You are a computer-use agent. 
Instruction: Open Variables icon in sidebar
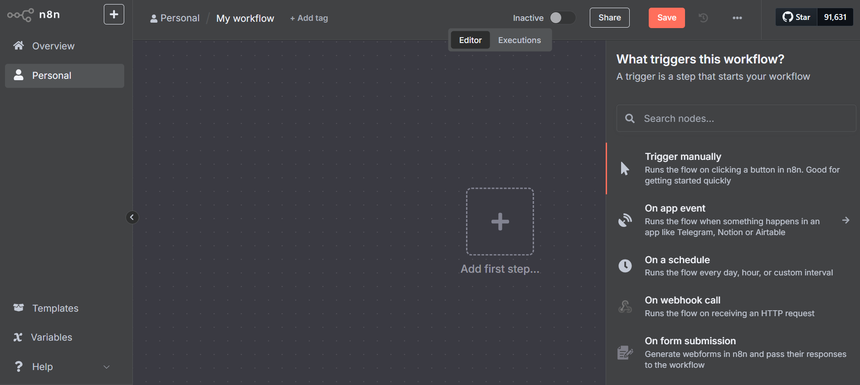(18, 337)
